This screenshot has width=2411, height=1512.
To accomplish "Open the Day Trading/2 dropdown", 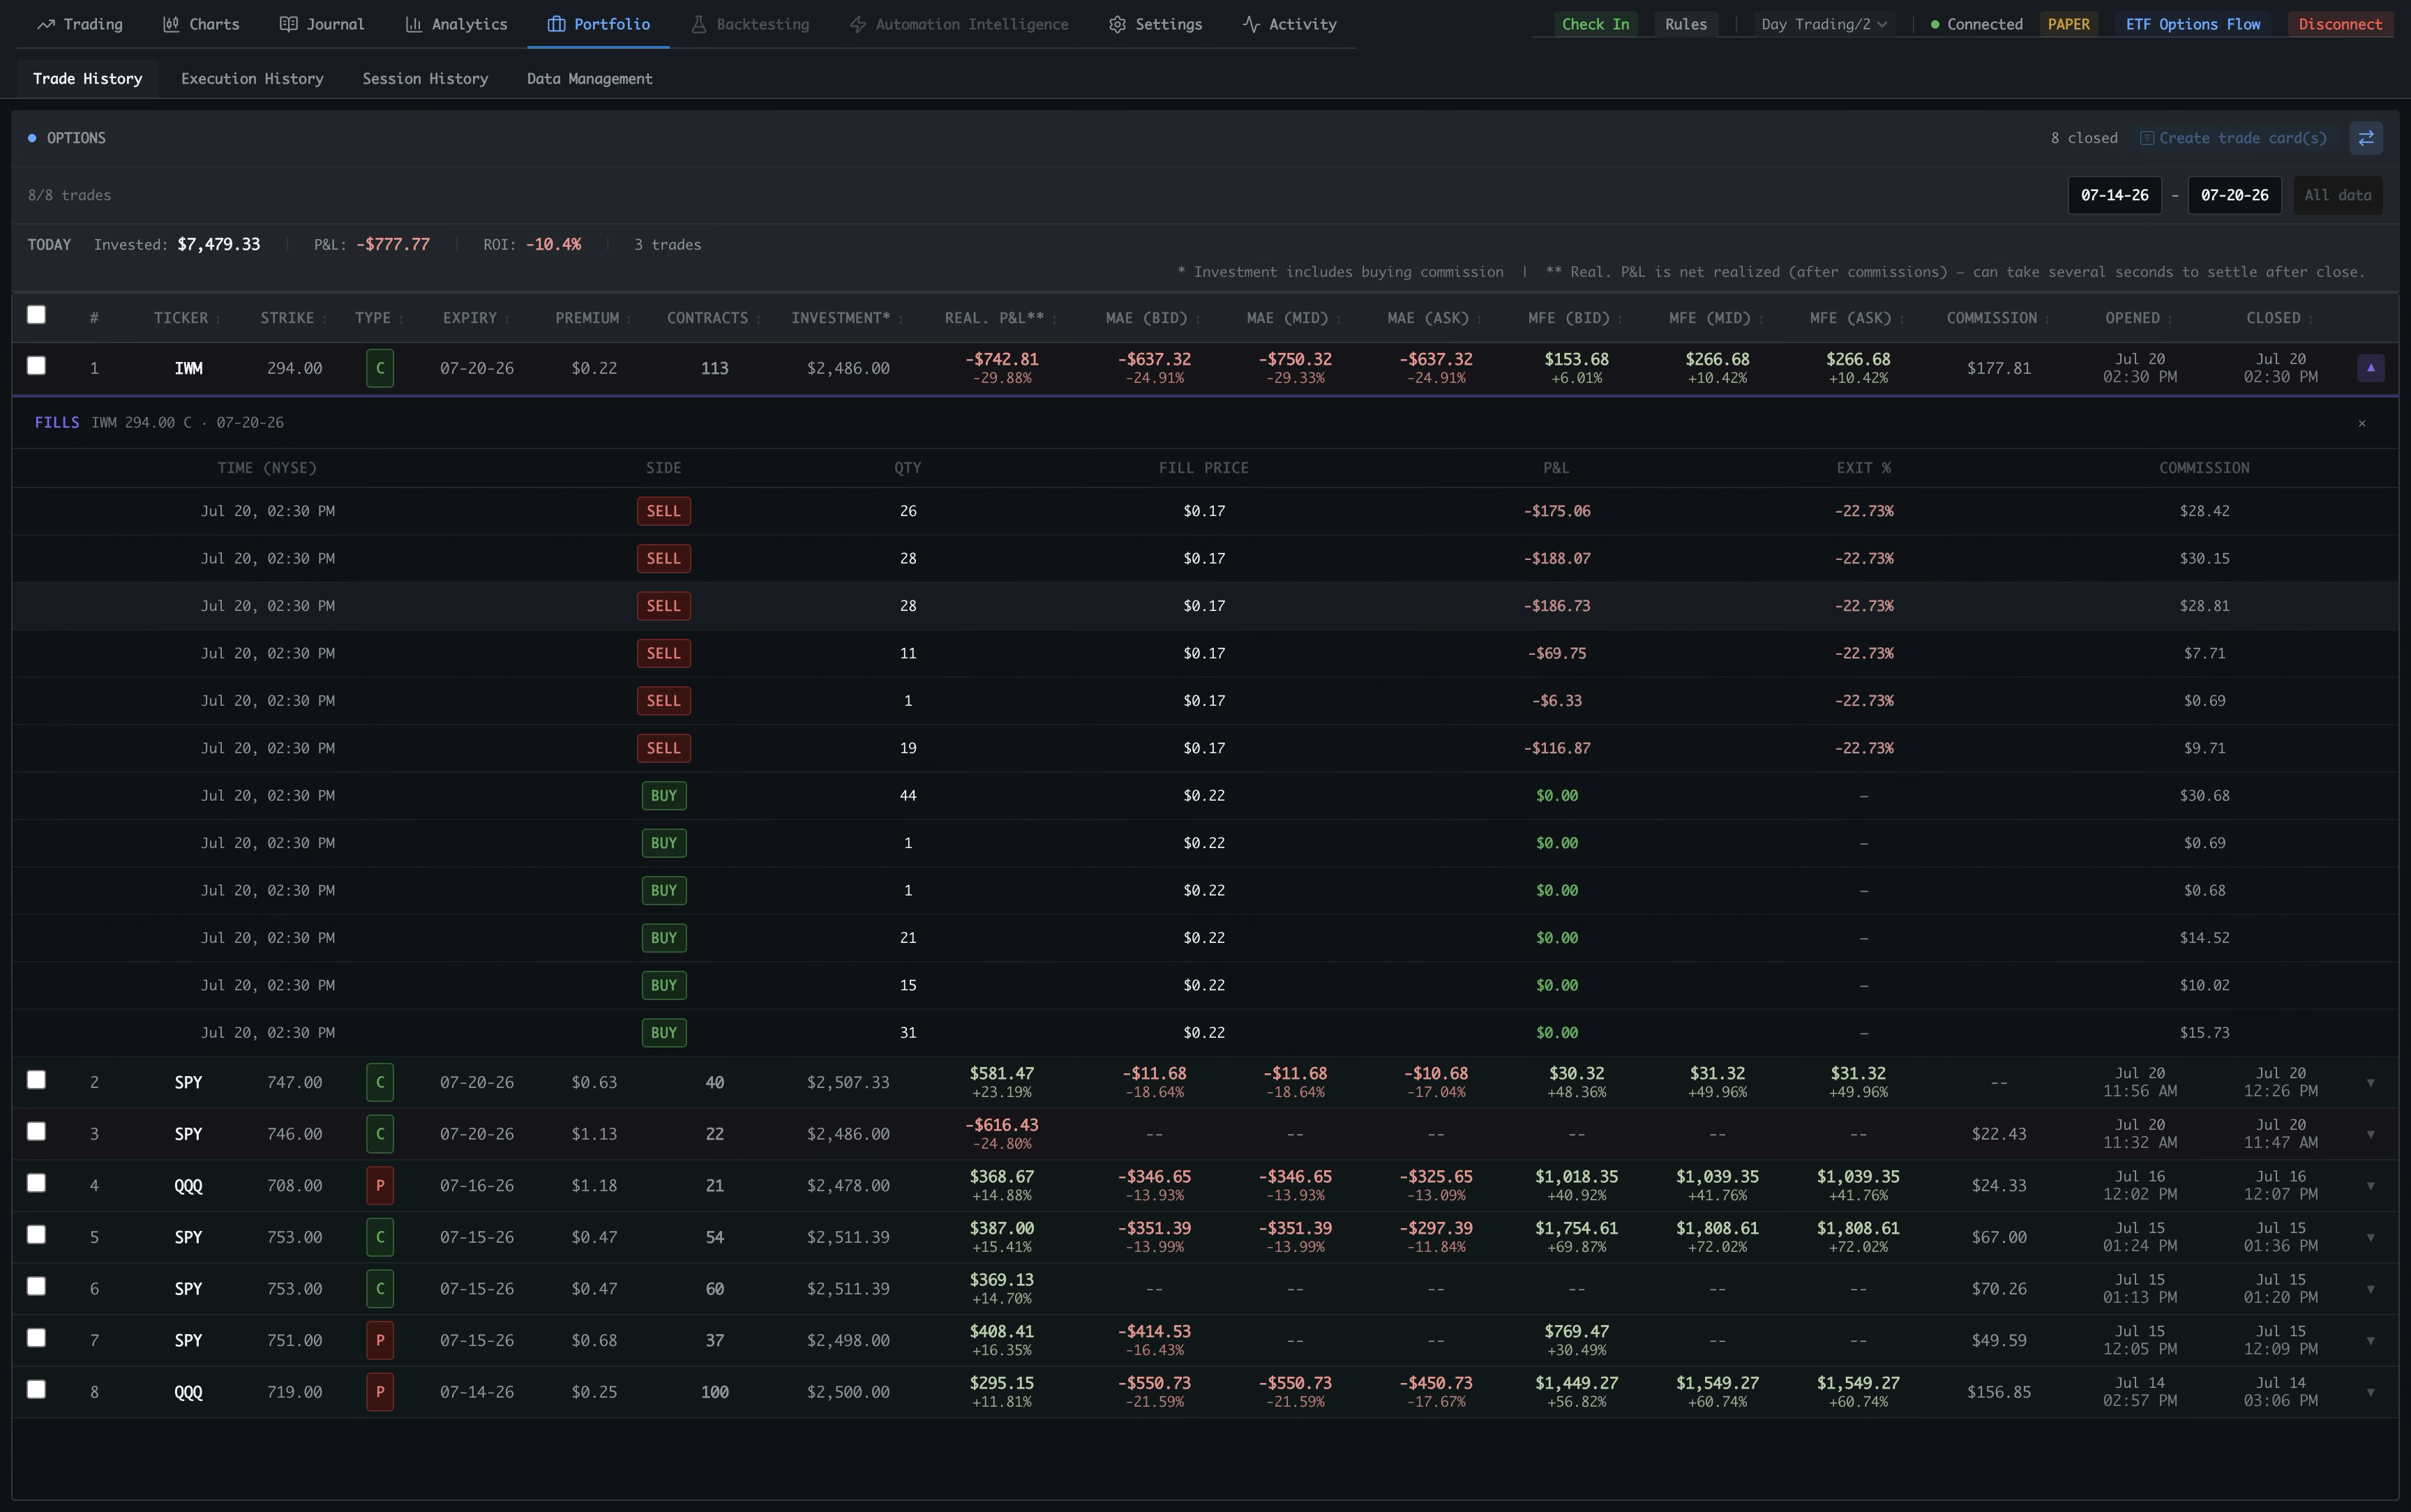I will 1824,24.
